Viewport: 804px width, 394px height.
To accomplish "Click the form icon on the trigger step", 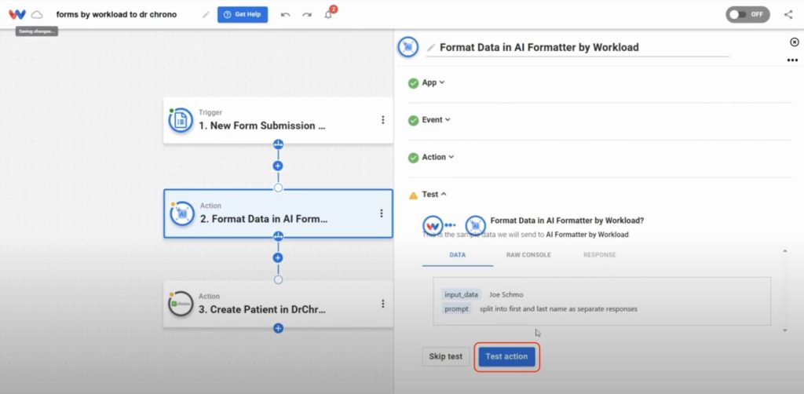I will pyautogui.click(x=181, y=120).
